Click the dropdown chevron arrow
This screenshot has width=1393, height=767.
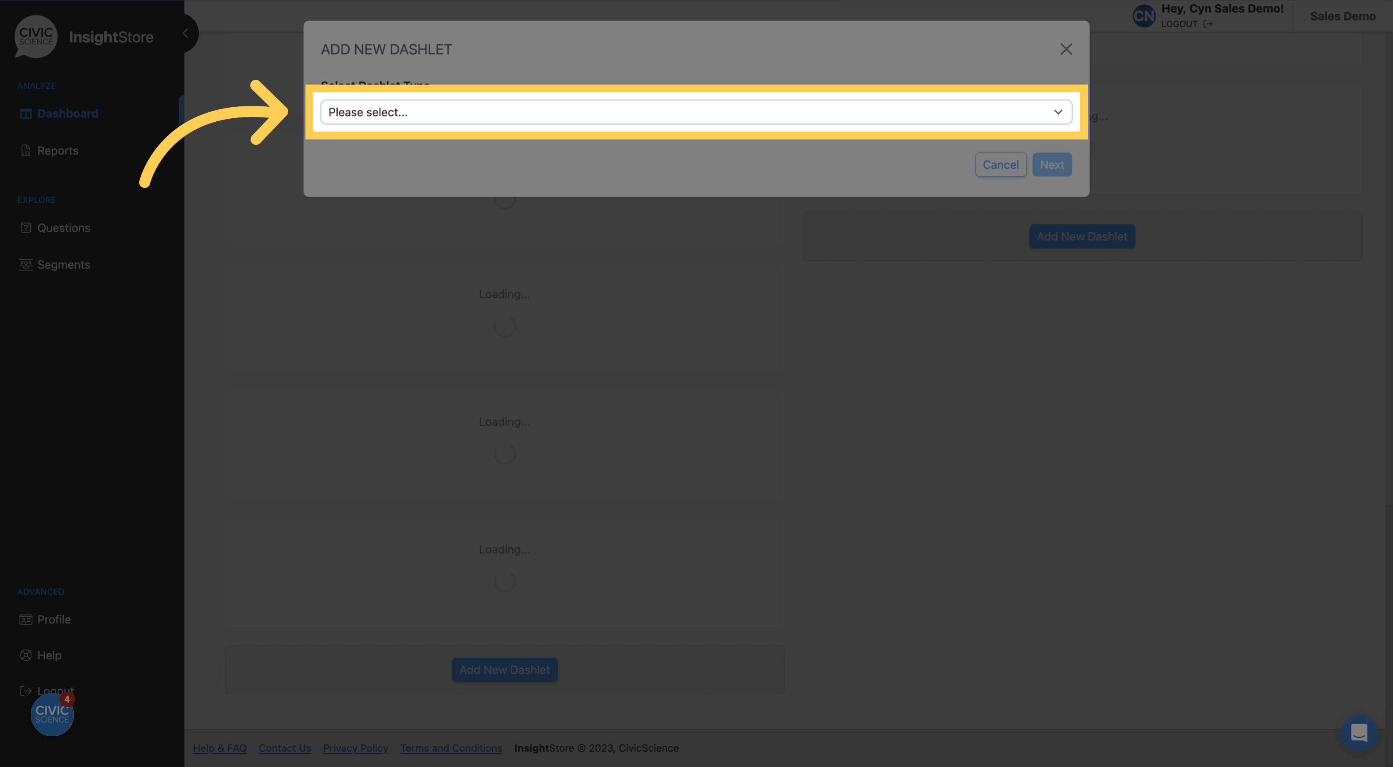(x=1058, y=111)
